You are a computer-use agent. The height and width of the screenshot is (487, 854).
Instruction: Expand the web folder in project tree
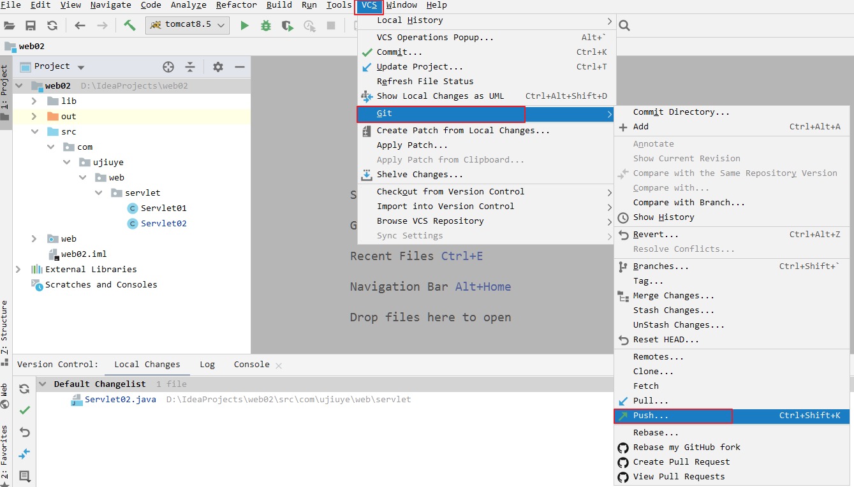(x=34, y=238)
